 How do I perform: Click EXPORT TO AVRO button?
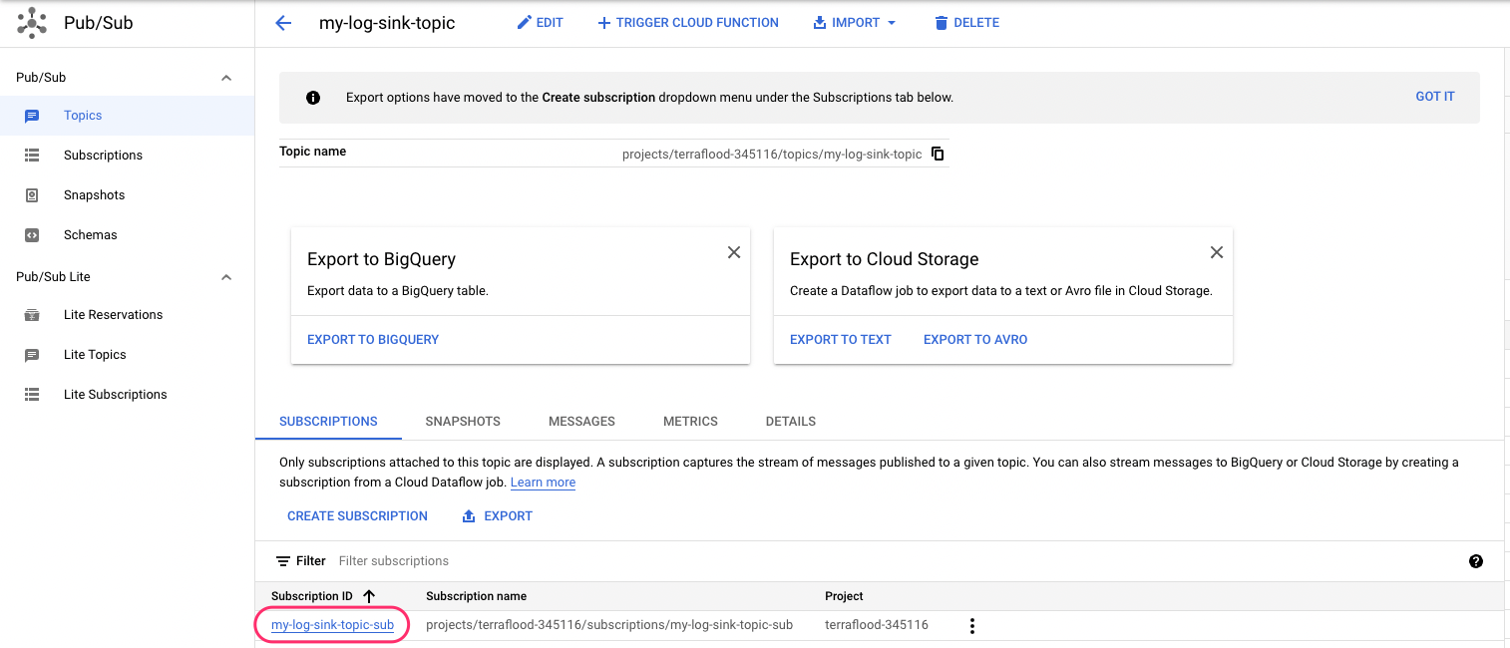coord(975,340)
